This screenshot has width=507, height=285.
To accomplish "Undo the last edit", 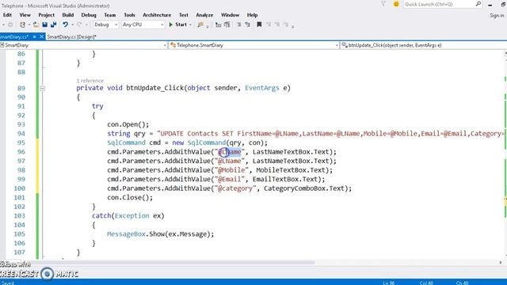I will (65, 25).
